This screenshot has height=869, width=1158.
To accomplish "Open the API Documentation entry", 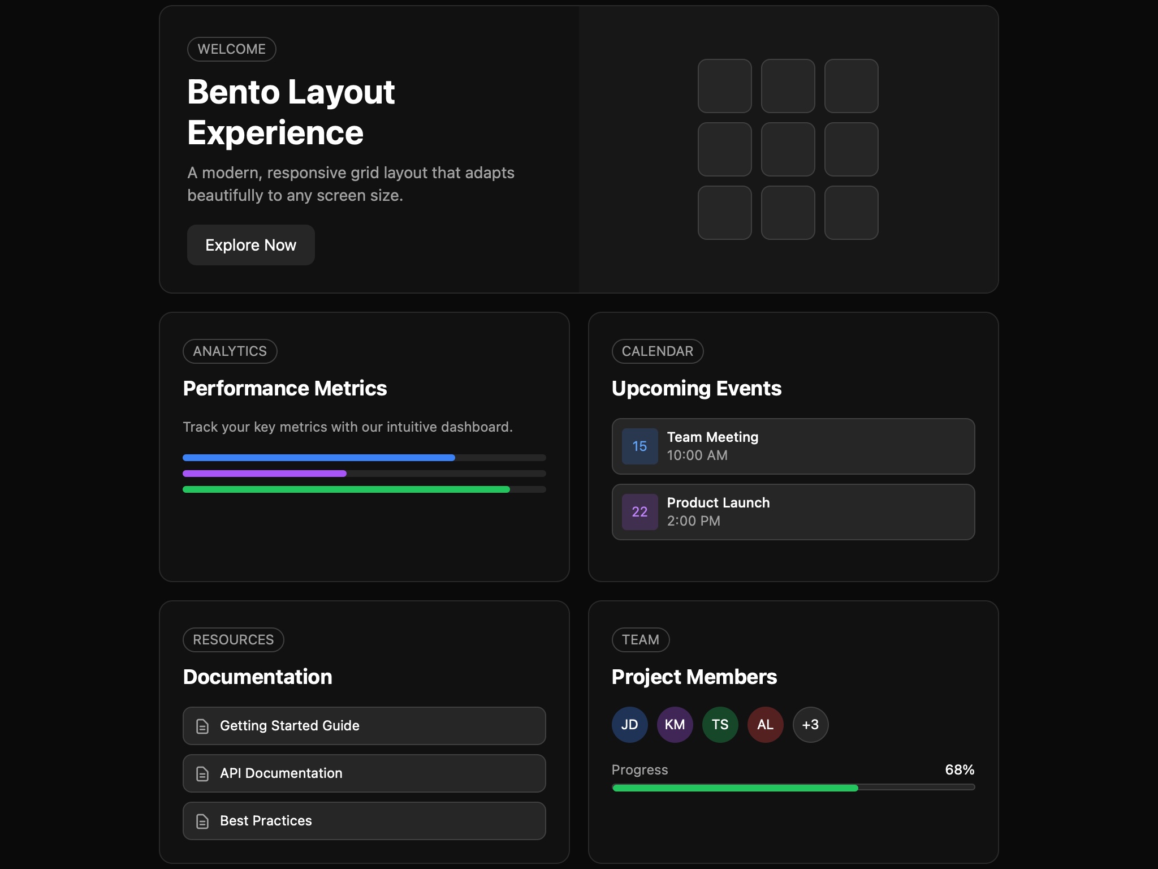I will tap(364, 773).
